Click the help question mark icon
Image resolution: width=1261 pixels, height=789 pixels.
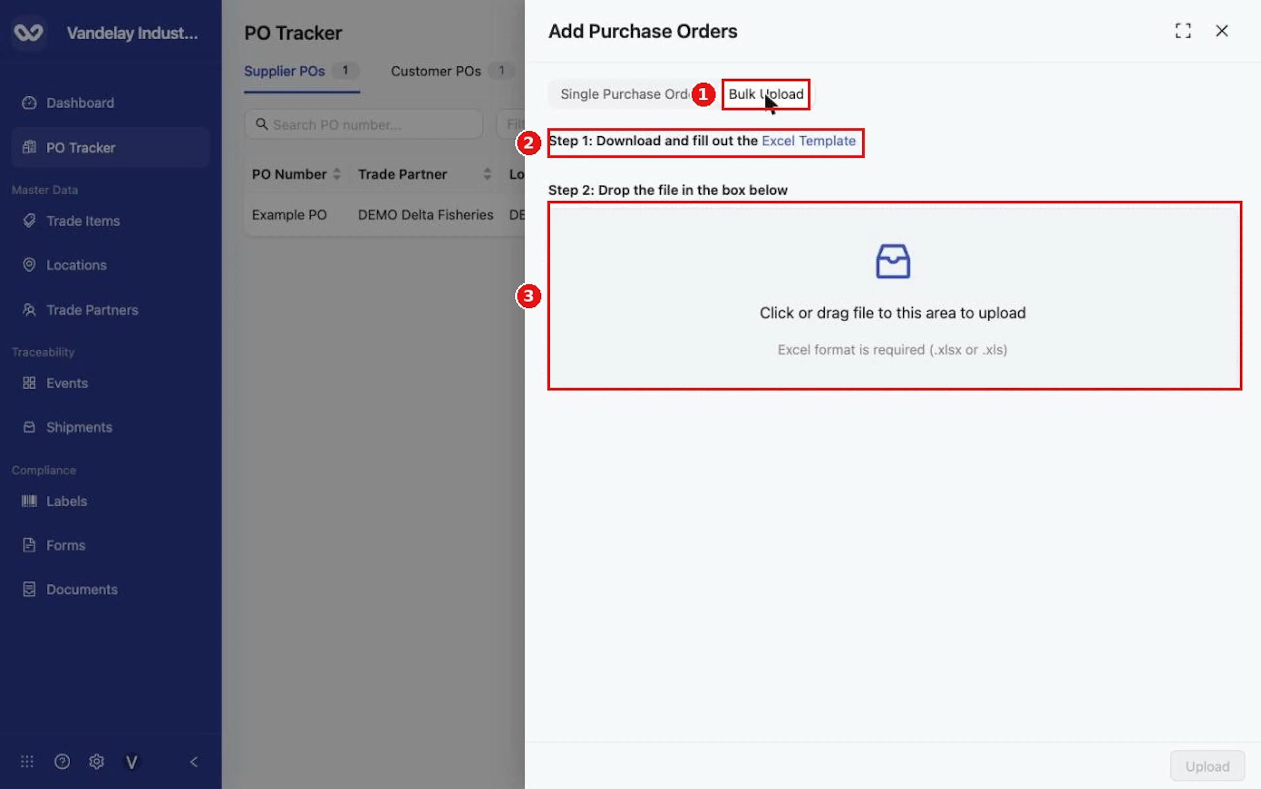click(62, 762)
